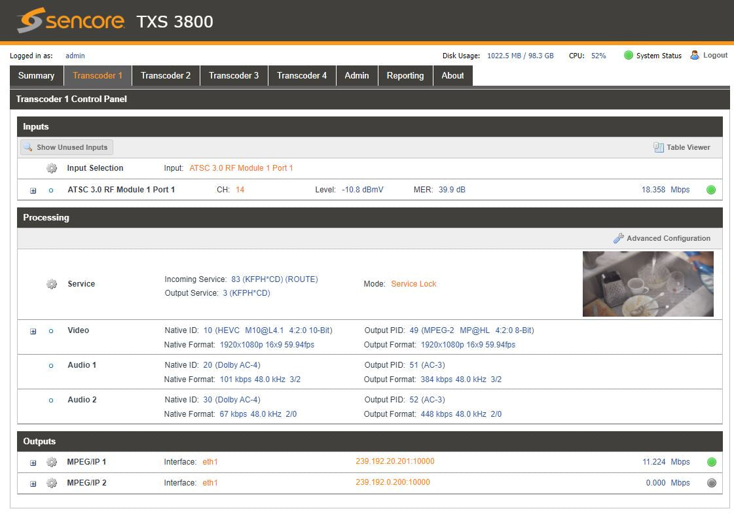Click the CPU value 52%
Screen dimensions: 734x513
598,56
